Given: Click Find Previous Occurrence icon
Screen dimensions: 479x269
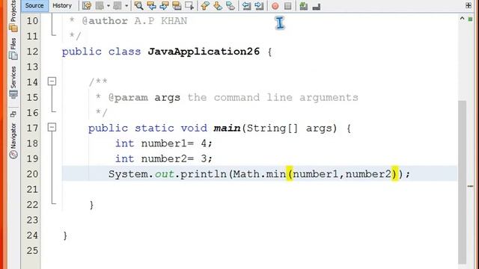Looking at the screenshot, I should pyautogui.click(x=151, y=5).
